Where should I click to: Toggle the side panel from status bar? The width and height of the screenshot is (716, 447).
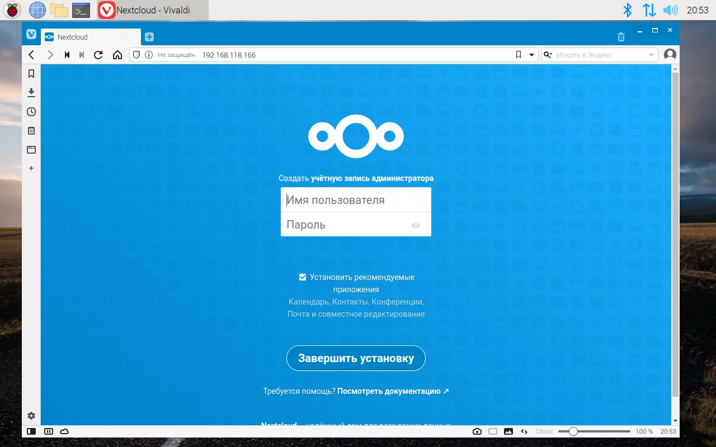(31, 431)
